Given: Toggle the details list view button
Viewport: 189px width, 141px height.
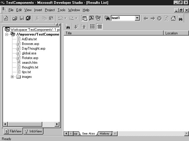Looking at the screenshot, I should [99, 26].
